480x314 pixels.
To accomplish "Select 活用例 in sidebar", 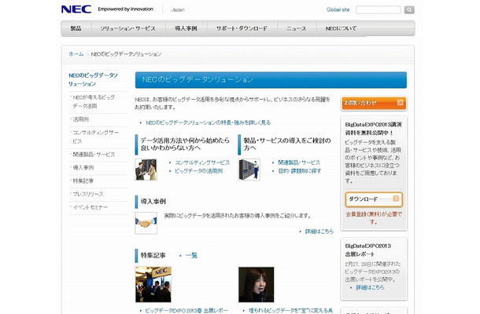I will pyautogui.click(x=81, y=119).
